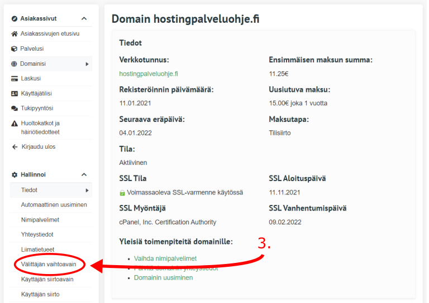The image size is (429, 303).
Task: Open Käyttäjän siirtoavain menu item
Action: click(47, 280)
